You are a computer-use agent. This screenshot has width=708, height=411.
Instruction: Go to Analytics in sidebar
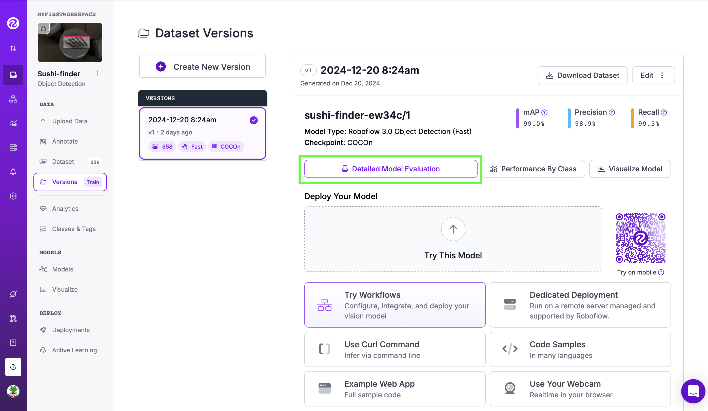coord(65,209)
